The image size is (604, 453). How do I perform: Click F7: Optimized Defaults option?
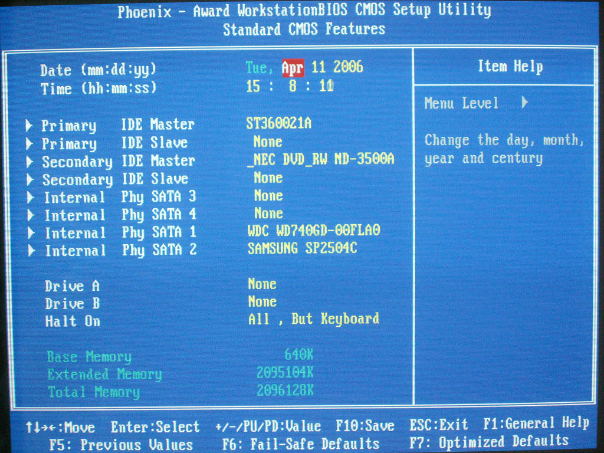(488, 441)
